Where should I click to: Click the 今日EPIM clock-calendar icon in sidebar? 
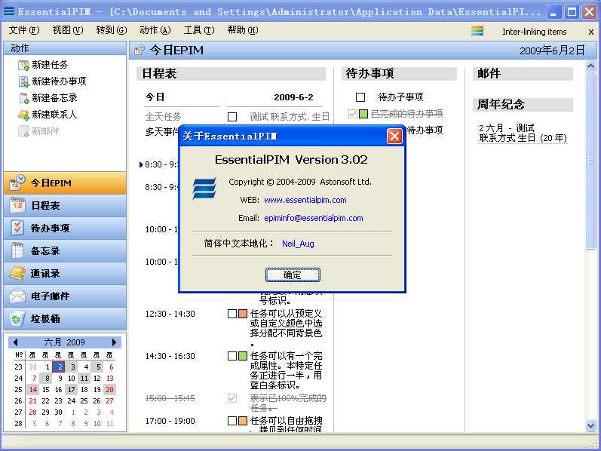pyautogui.click(x=17, y=183)
